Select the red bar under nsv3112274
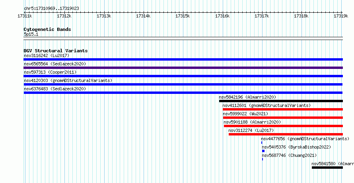This screenshot has width=354, height=183. (x=286, y=134)
